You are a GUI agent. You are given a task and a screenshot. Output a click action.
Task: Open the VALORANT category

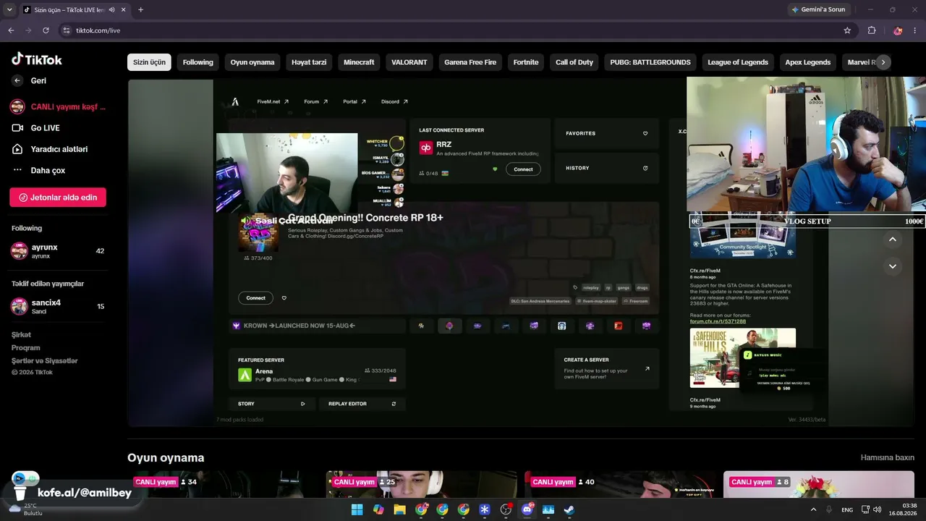click(409, 62)
